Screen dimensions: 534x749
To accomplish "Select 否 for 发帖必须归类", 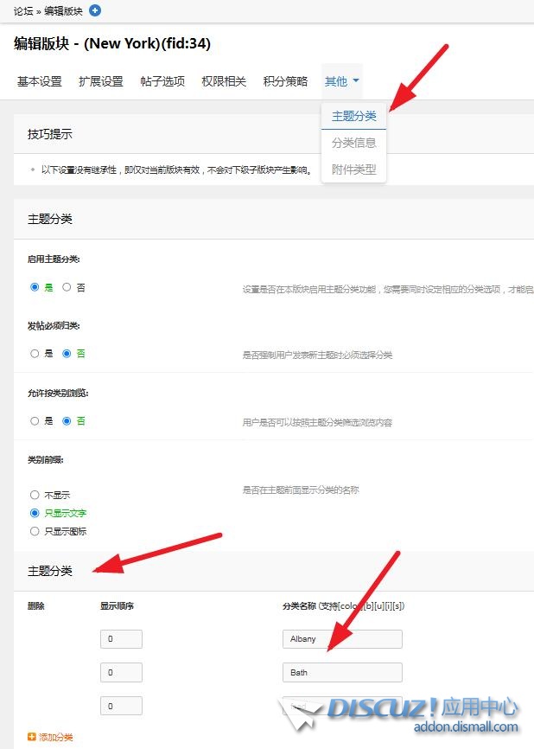I will (67, 354).
